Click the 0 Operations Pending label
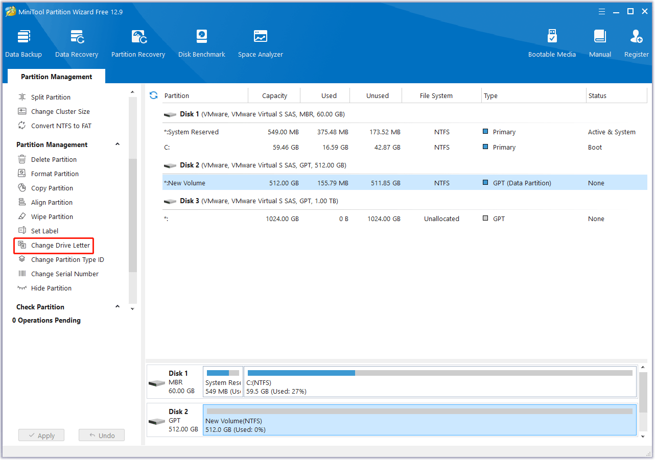The height and width of the screenshot is (460, 655). [46, 320]
